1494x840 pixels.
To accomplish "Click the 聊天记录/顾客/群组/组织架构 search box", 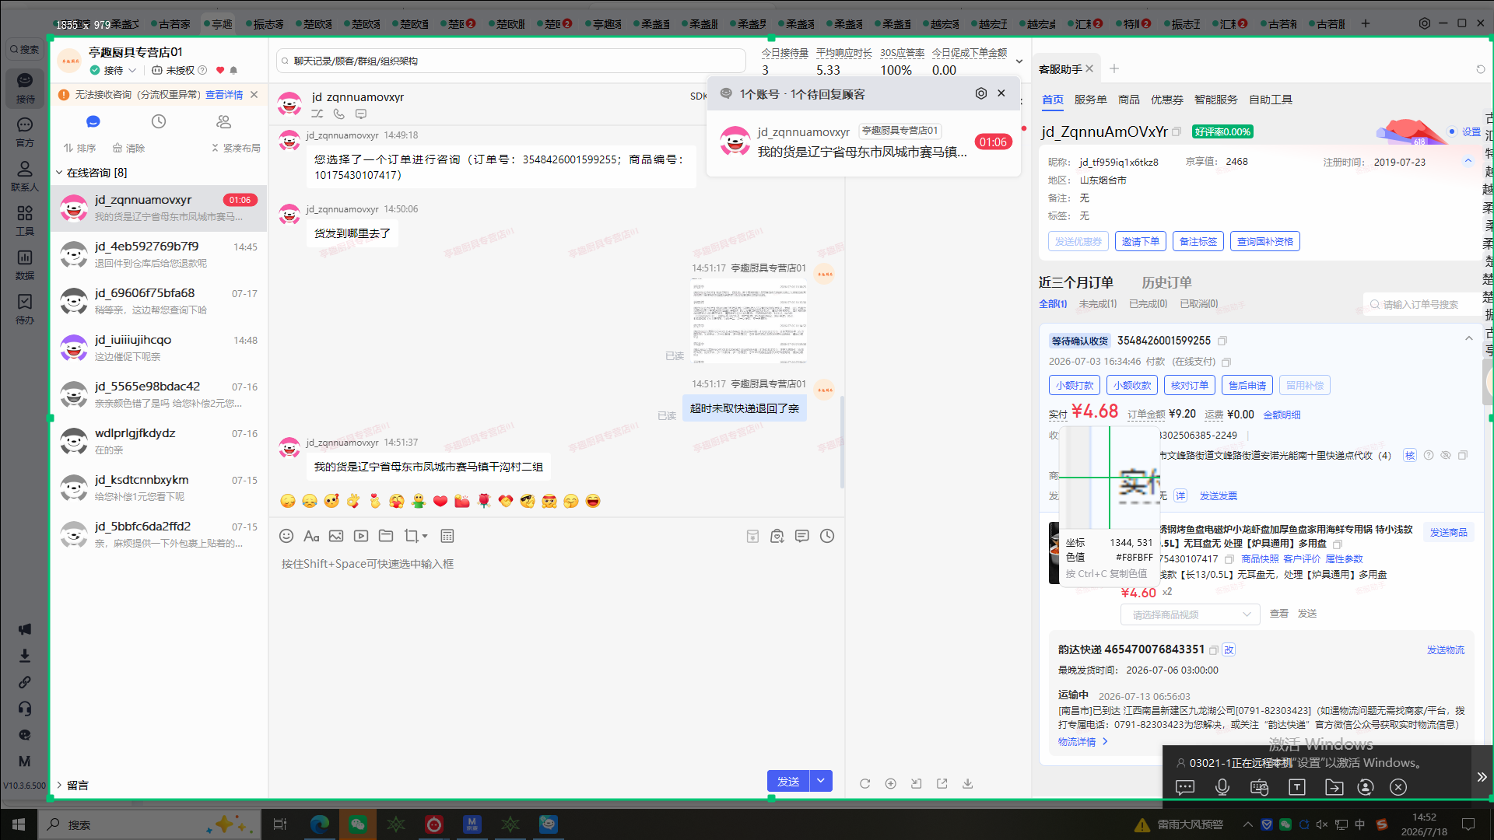I will pyautogui.click(x=511, y=61).
